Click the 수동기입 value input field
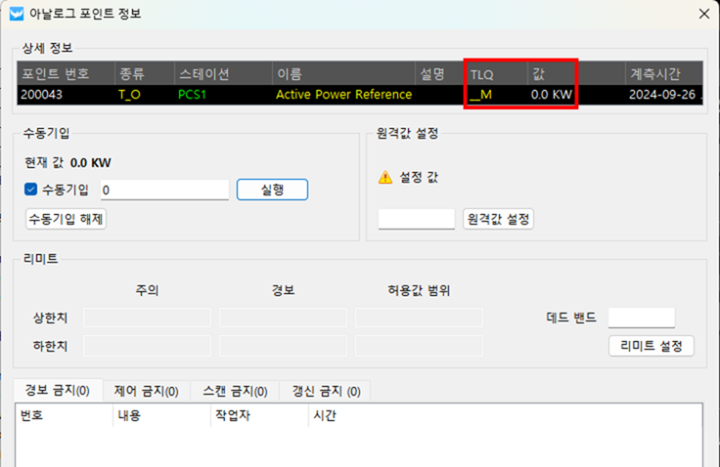Image resolution: width=720 pixels, height=467 pixels. click(164, 190)
